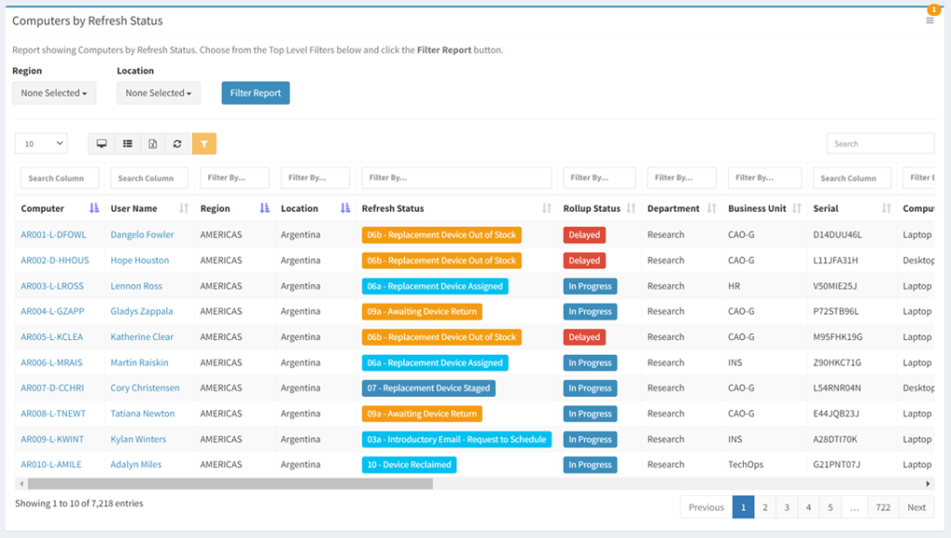Screen dimensions: 951x538
Task: Open the report menu with the notification badge
Action: point(929,20)
